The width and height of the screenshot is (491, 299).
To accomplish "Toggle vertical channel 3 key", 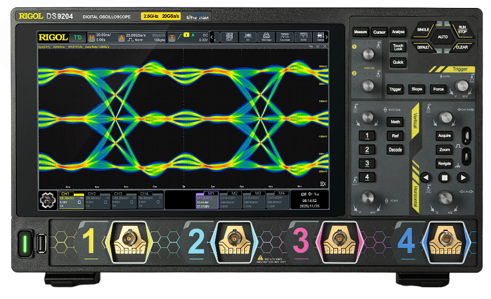I will click(x=367, y=163).
